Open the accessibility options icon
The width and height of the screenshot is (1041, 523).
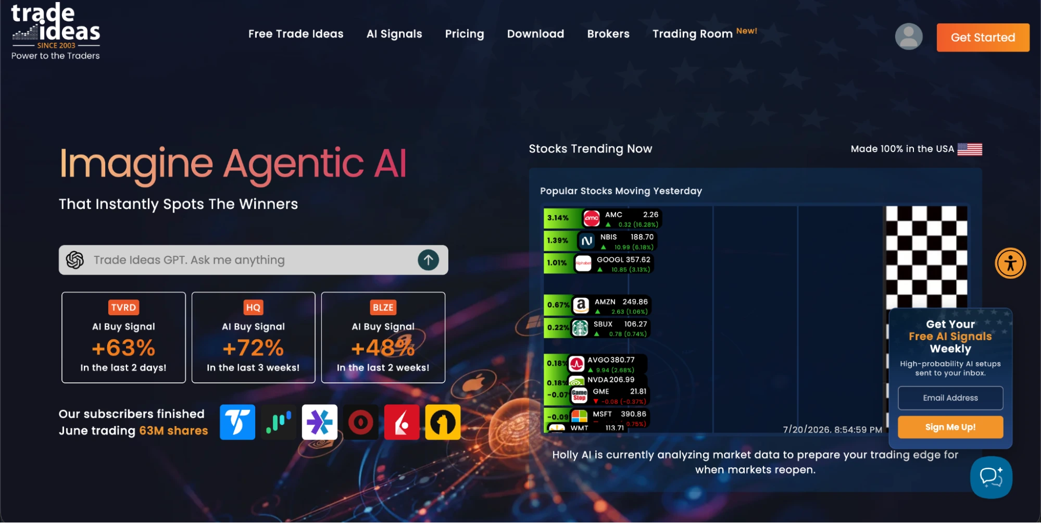(x=1010, y=263)
